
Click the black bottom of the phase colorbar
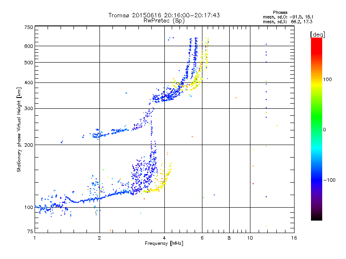pyautogui.click(x=317, y=218)
